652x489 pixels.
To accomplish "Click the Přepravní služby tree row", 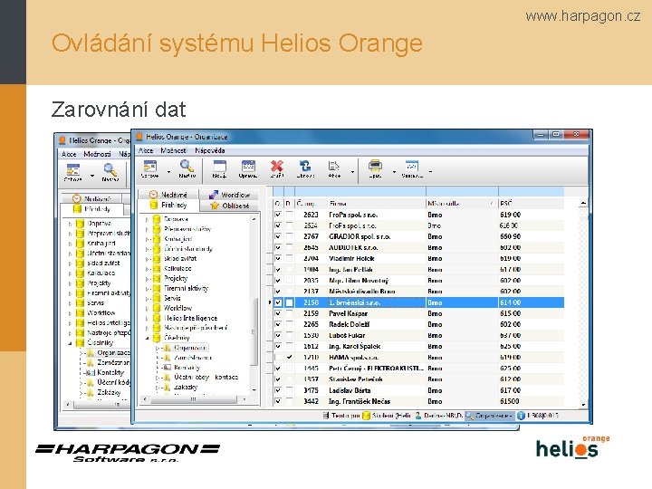I will [x=187, y=229].
